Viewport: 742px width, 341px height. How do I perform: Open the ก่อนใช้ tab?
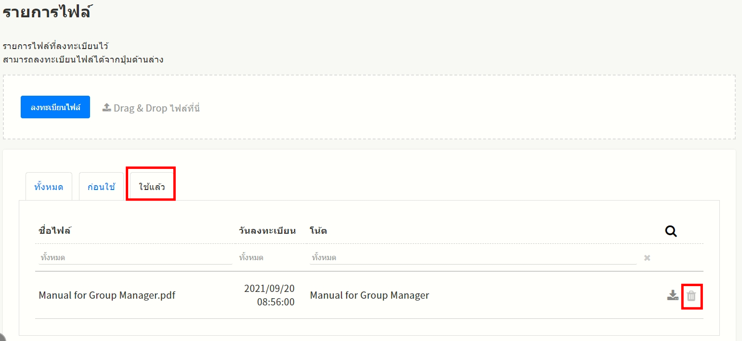pyautogui.click(x=101, y=187)
